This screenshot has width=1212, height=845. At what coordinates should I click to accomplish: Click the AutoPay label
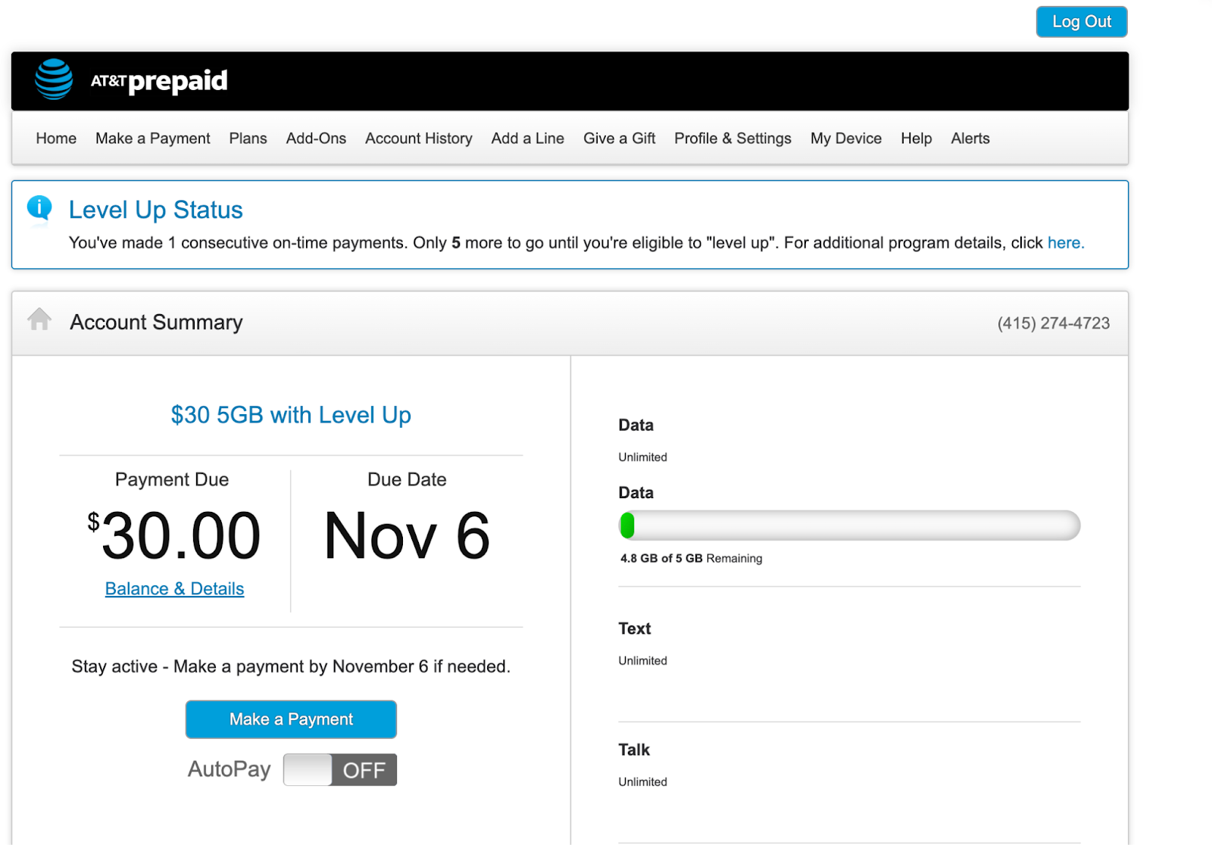pos(229,769)
